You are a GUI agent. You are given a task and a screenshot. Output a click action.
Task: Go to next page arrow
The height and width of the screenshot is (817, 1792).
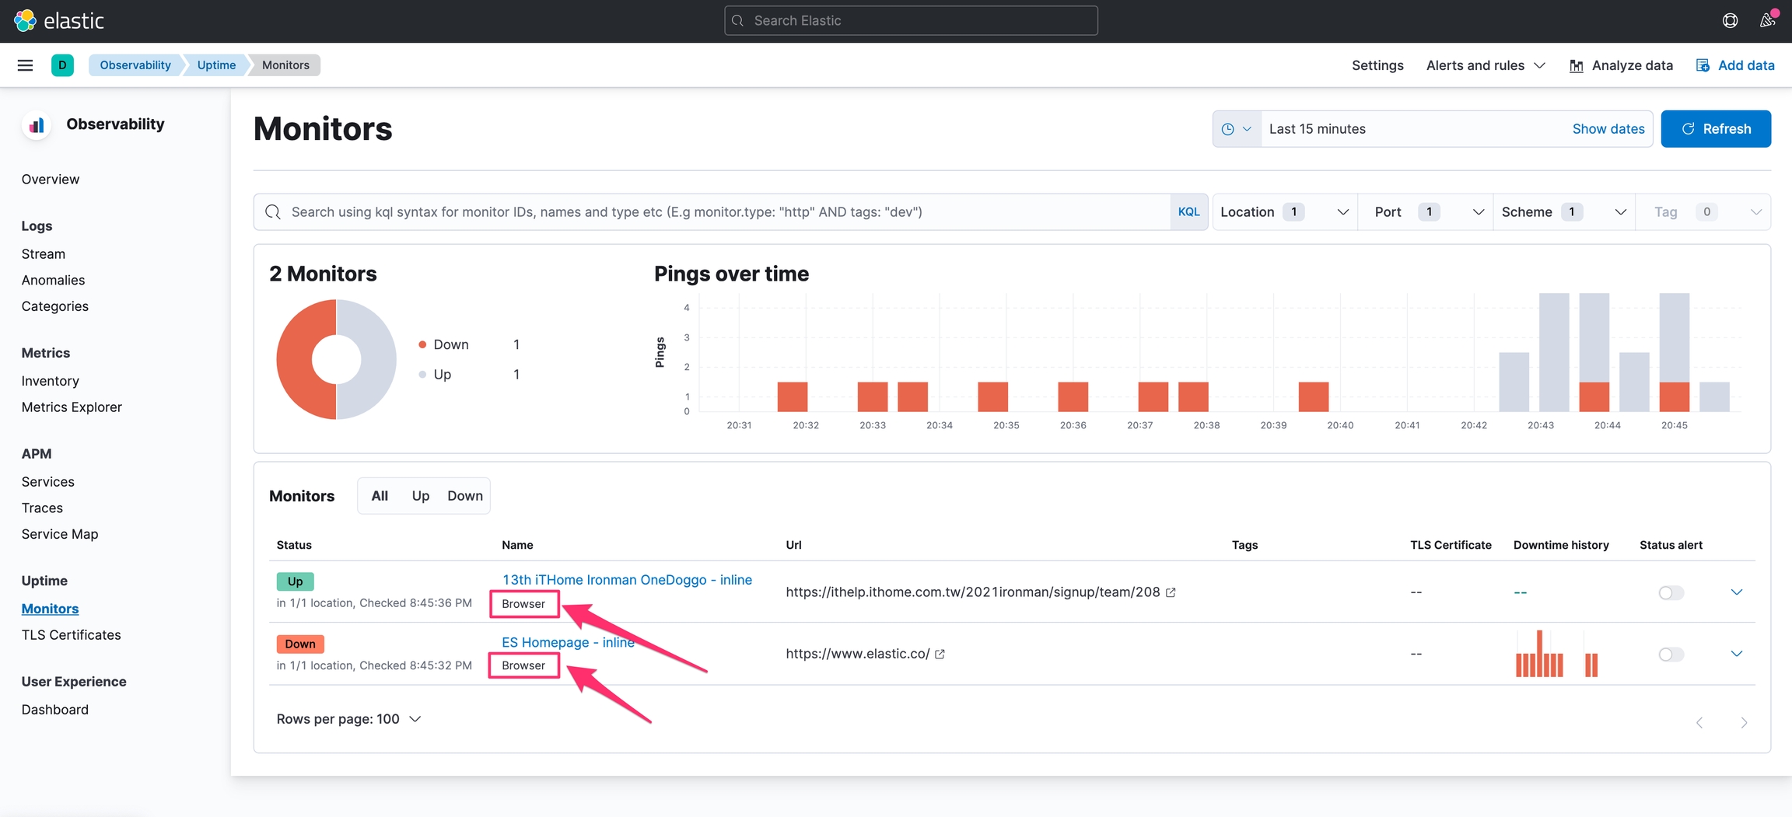(x=1744, y=722)
